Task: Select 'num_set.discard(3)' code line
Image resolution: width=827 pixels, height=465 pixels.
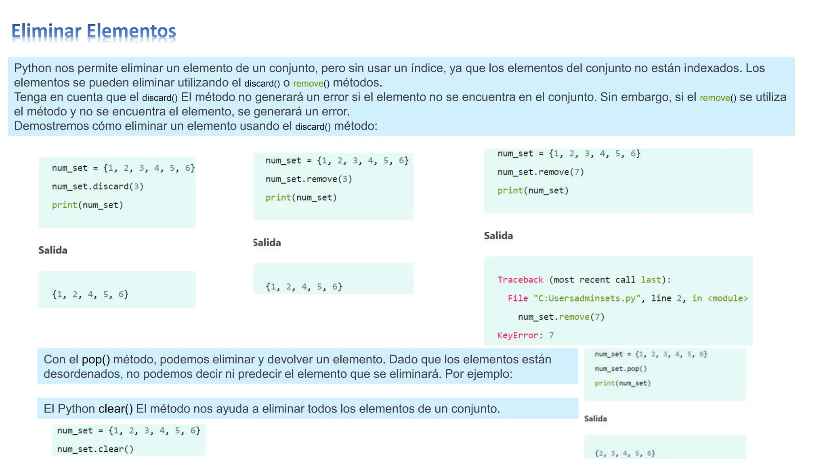Action: click(x=98, y=186)
